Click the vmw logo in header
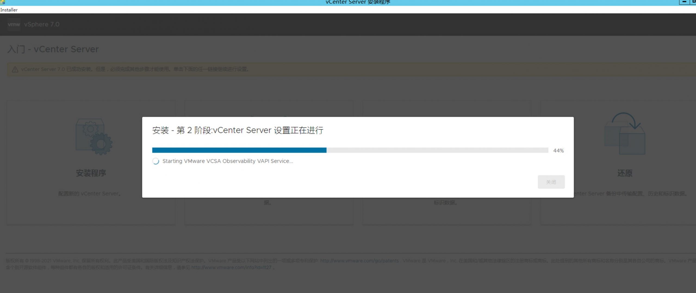696x293 pixels. [x=14, y=24]
